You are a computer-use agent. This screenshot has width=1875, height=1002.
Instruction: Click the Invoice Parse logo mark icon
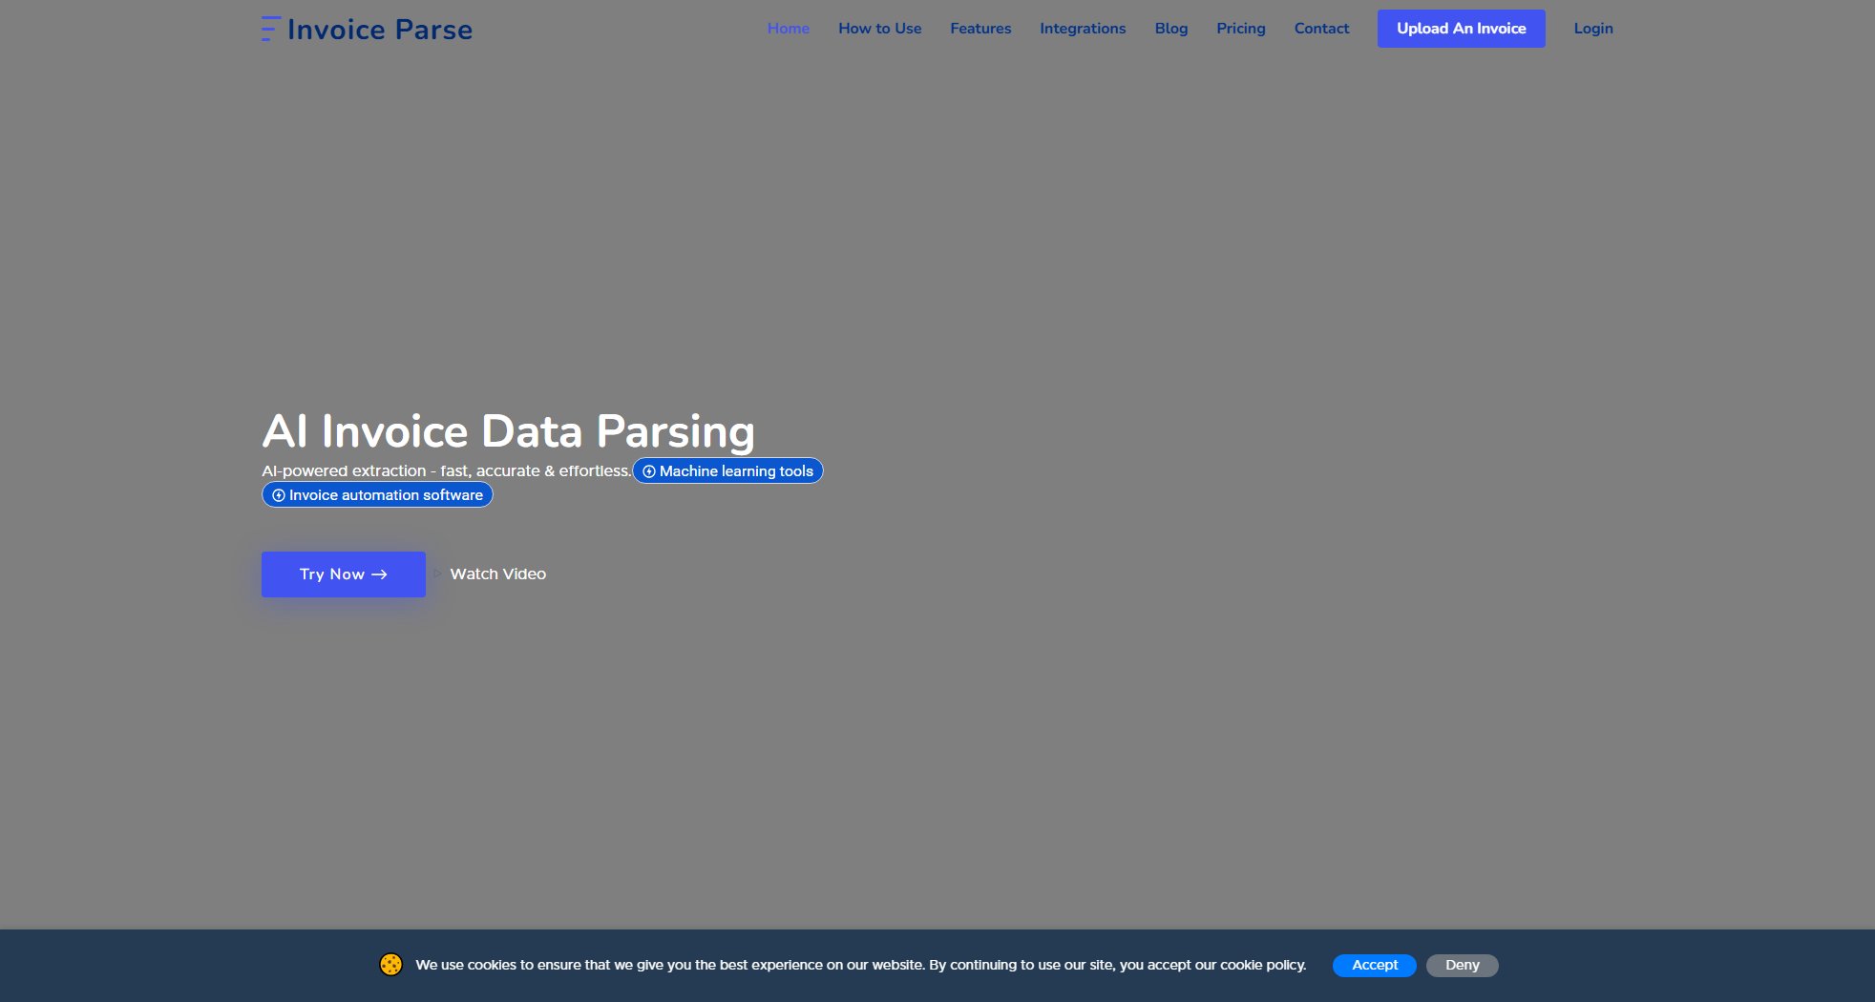(x=270, y=29)
